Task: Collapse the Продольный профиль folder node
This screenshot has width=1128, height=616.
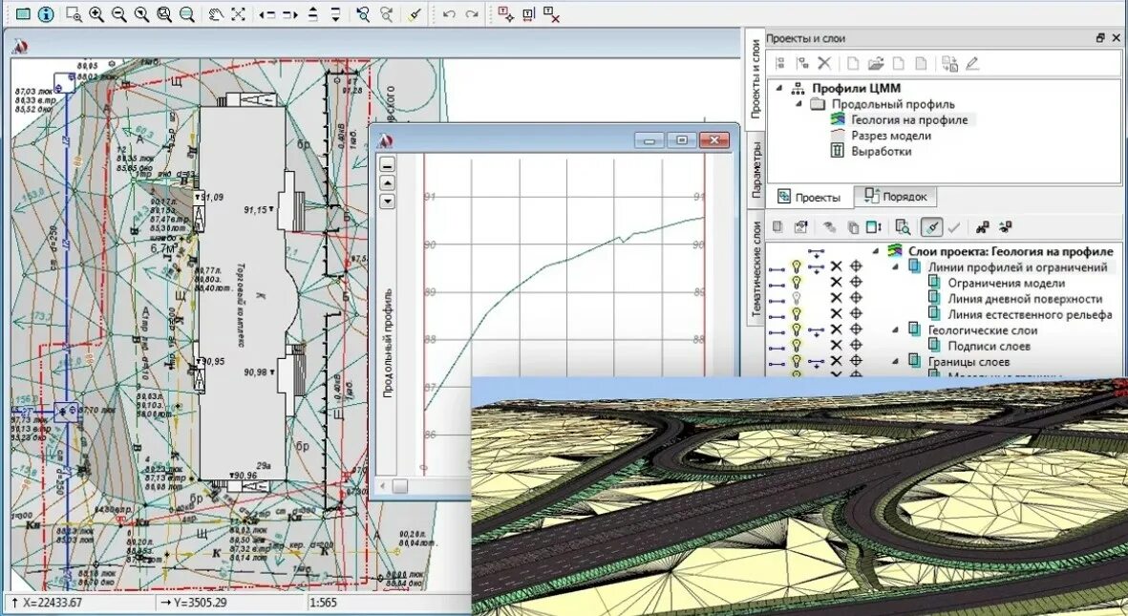Action: (x=798, y=104)
